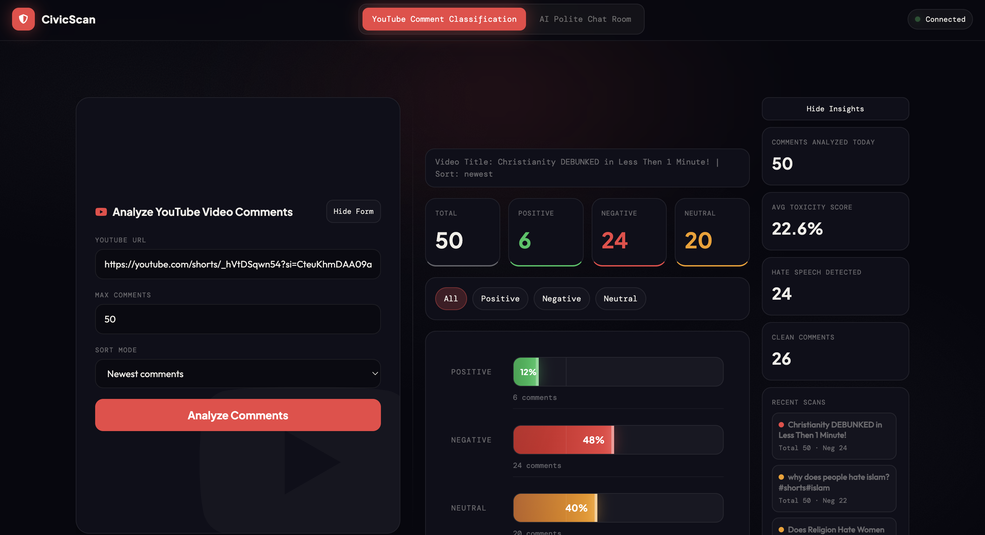Switch to YouTube Comment Classification tab
This screenshot has width=985, height=535.
click(444, 19)
